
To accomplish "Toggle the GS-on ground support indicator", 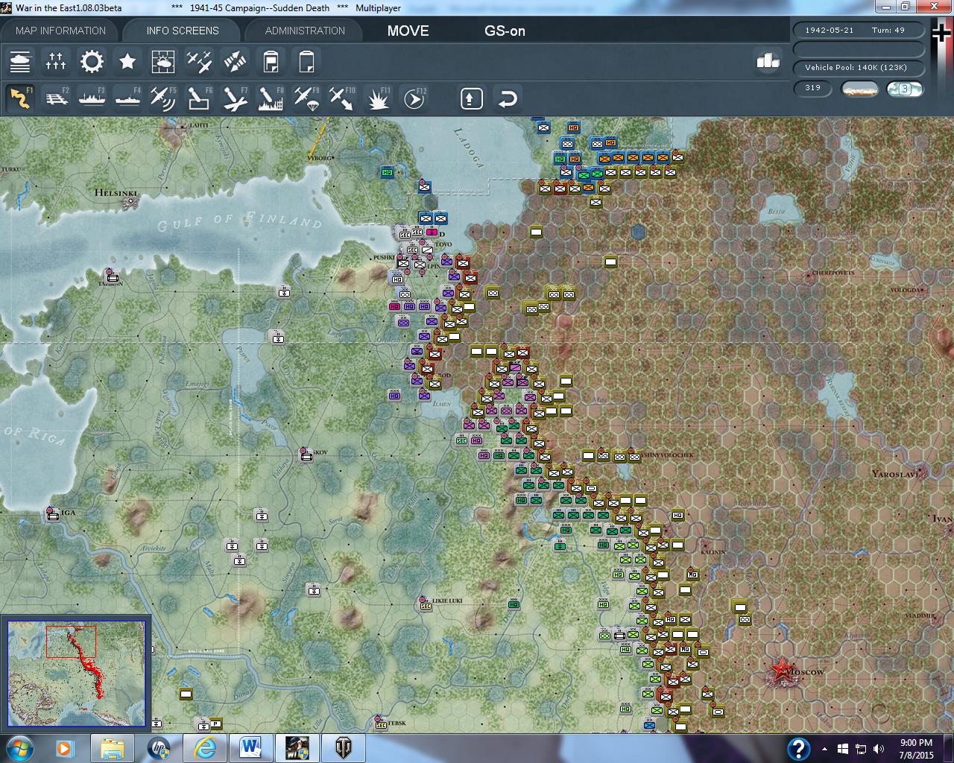I will pos(505,31).
